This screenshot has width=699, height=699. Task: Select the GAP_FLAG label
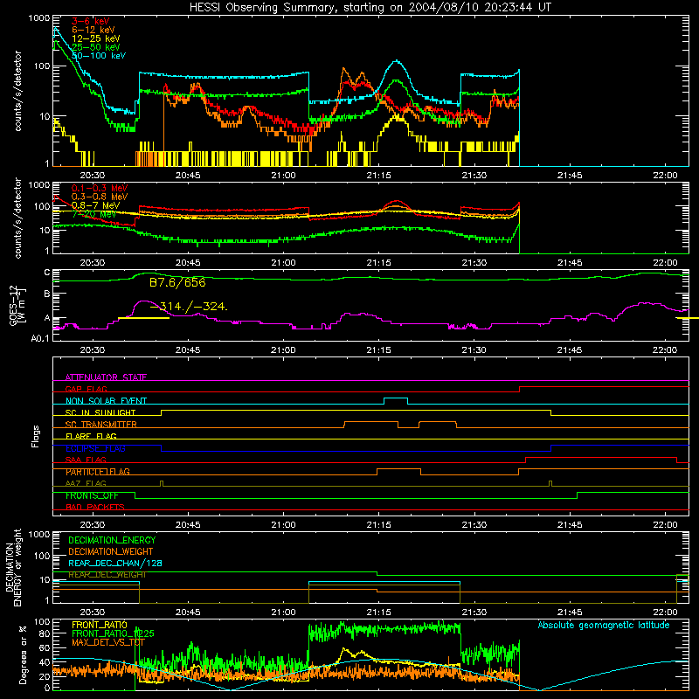(86, 389)
